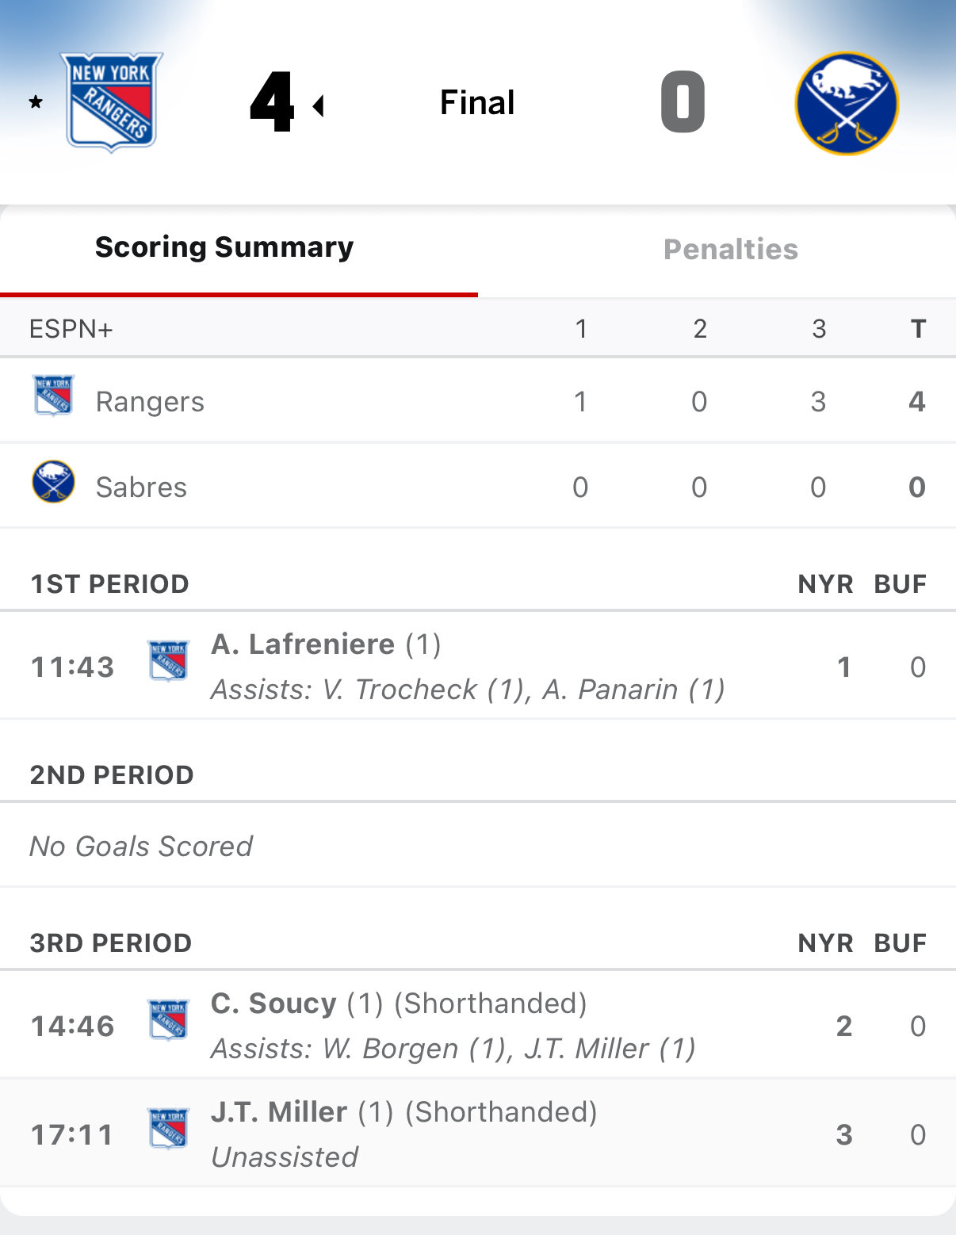
Task: Click the star icon left of Rangers logo
Action: [36, 102]
